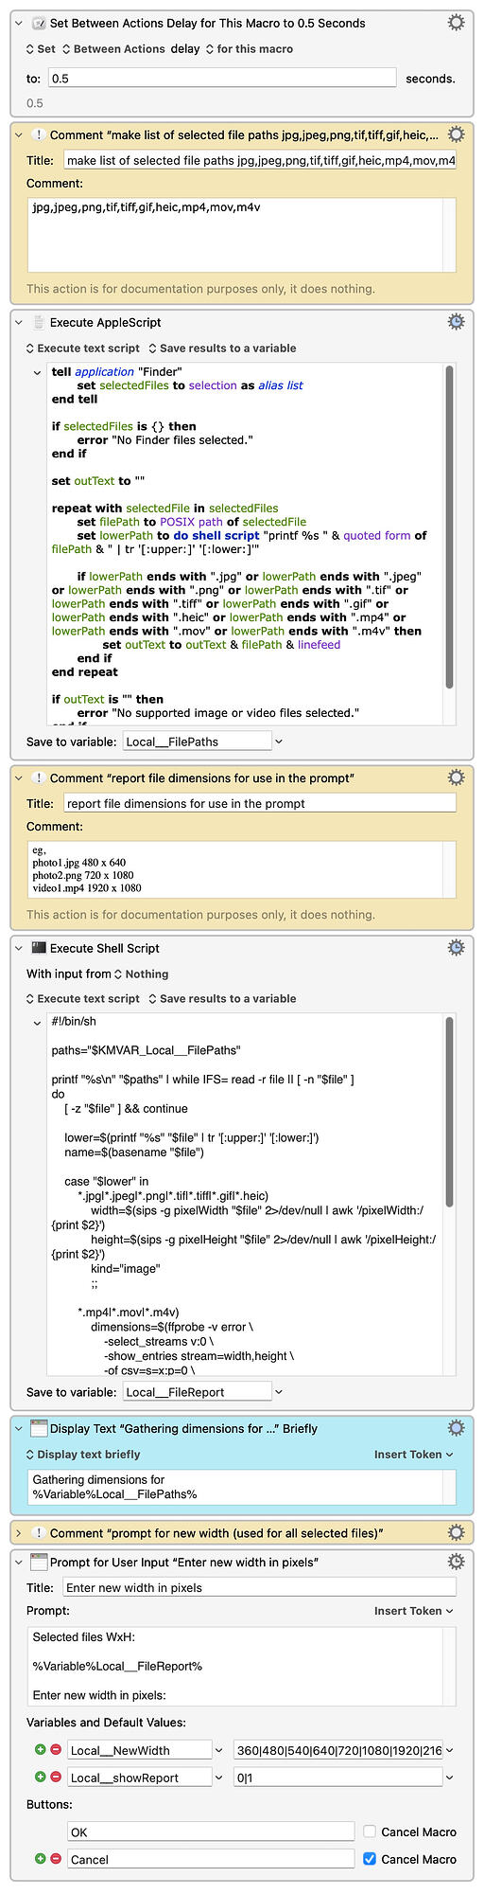Image resolution: width=484 pixels, height=1894 pixels.
Task: Open the Set popup in the delay action
Action: pyautogui.click(x=41, y=49)
